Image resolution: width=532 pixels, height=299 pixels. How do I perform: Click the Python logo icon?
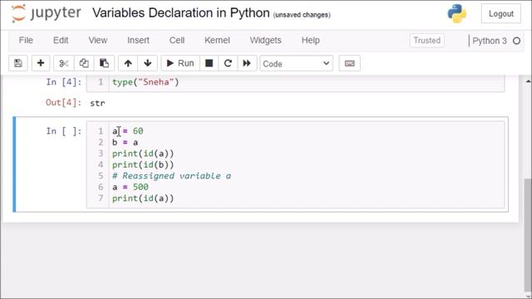coord(456,13)
